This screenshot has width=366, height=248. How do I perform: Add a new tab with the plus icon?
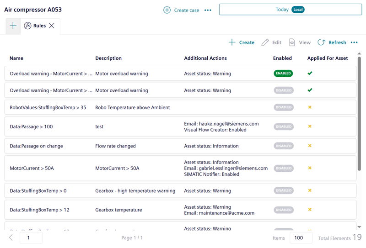point(13,26)
